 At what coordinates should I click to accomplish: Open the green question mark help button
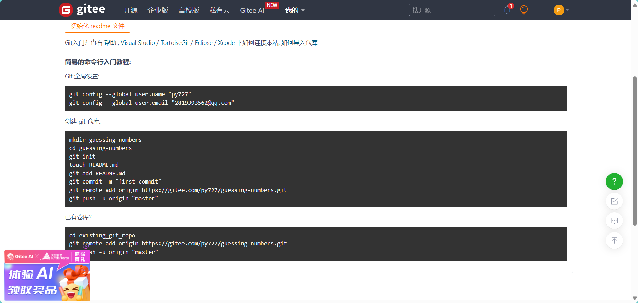point(614,181)
